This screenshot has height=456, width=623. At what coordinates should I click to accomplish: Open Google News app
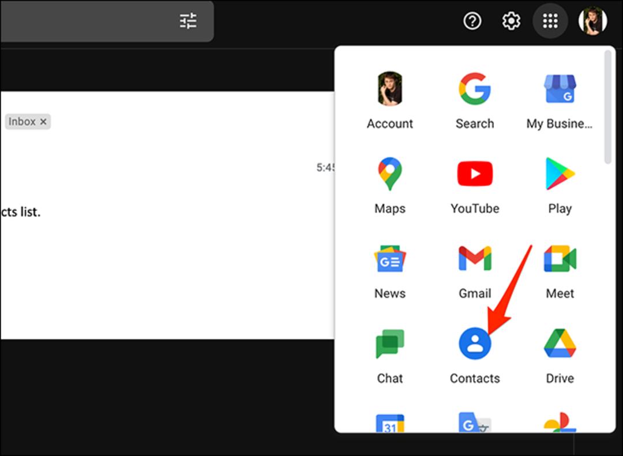390,272
